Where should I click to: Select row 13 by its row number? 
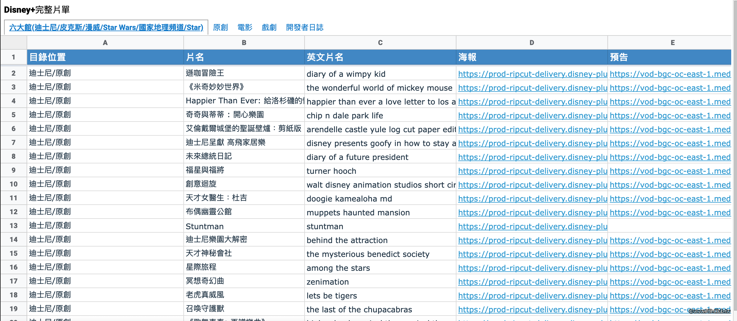pyautogui.click(x=14, y=226)
